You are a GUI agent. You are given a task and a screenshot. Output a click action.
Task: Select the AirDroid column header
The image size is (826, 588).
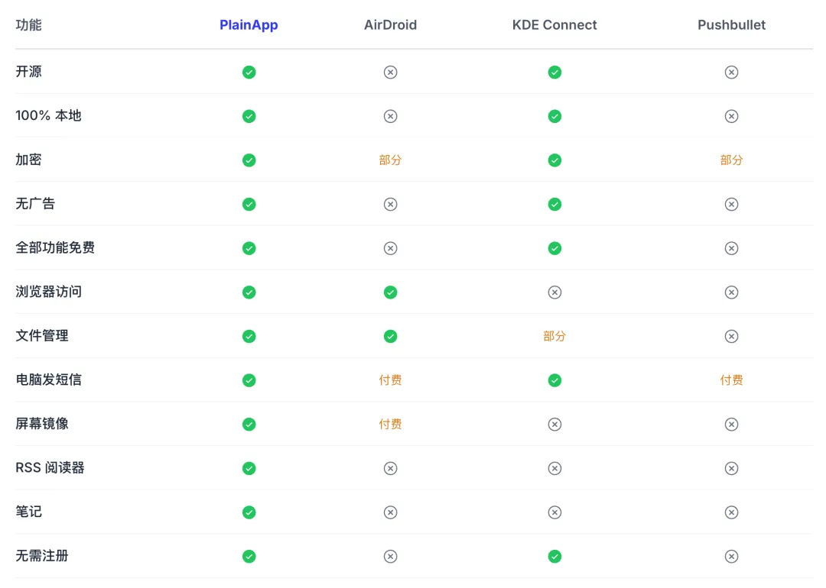click(390, 25)
